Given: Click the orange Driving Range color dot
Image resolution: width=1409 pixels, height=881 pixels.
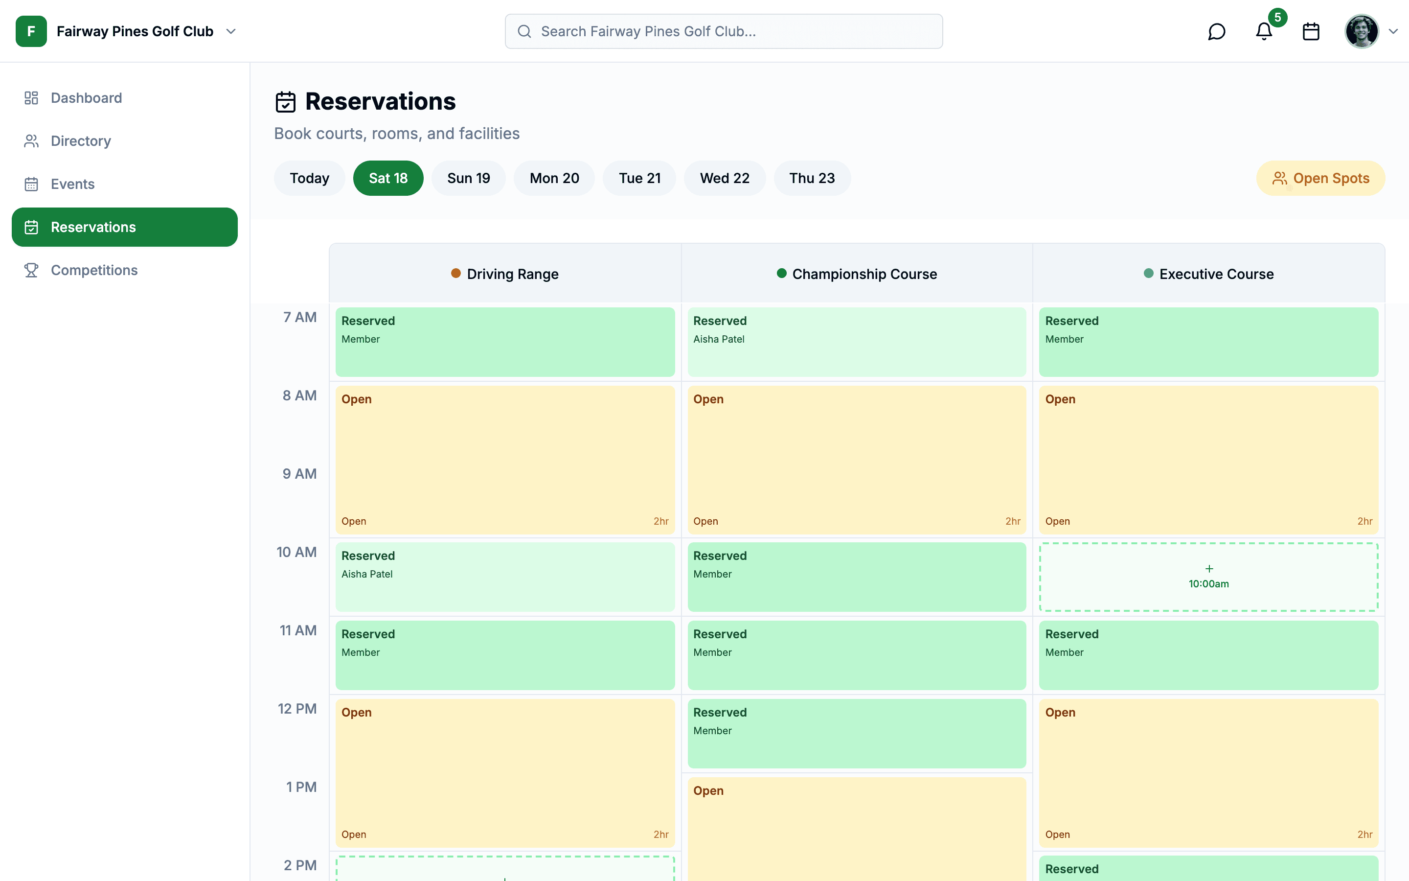Looking at the screenshot, I should coord(456,273).
